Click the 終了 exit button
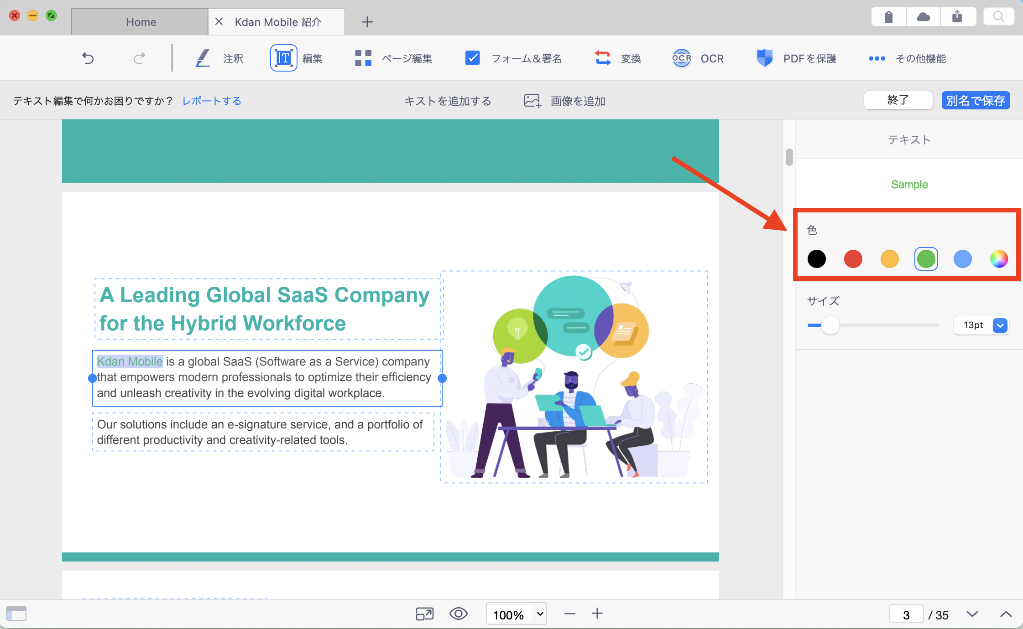1023x629 pixels. point(898,100)
